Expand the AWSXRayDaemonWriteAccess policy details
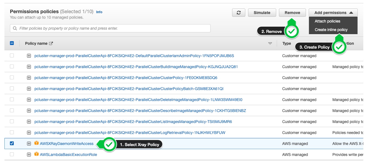This screenshot has width=371, height=165. coord(29,143)
